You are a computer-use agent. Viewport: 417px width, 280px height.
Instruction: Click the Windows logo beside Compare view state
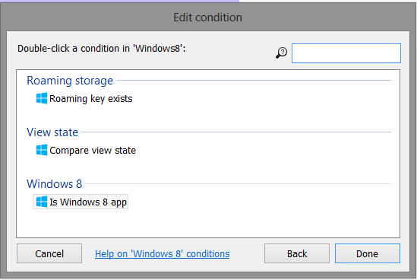point(42,150)
